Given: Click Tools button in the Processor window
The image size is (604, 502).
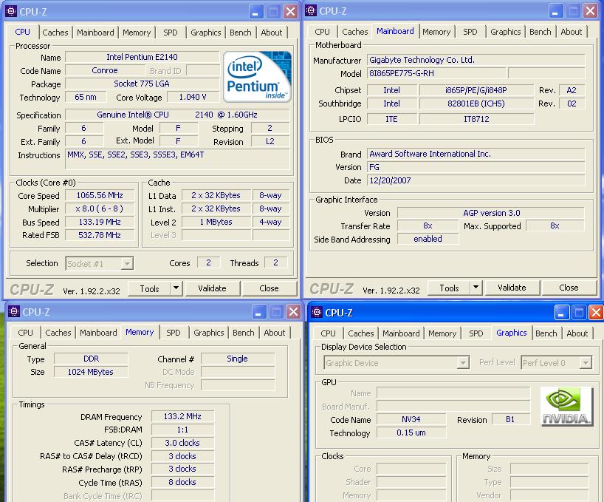Looking at the screenshot, I should click(150, 288).
